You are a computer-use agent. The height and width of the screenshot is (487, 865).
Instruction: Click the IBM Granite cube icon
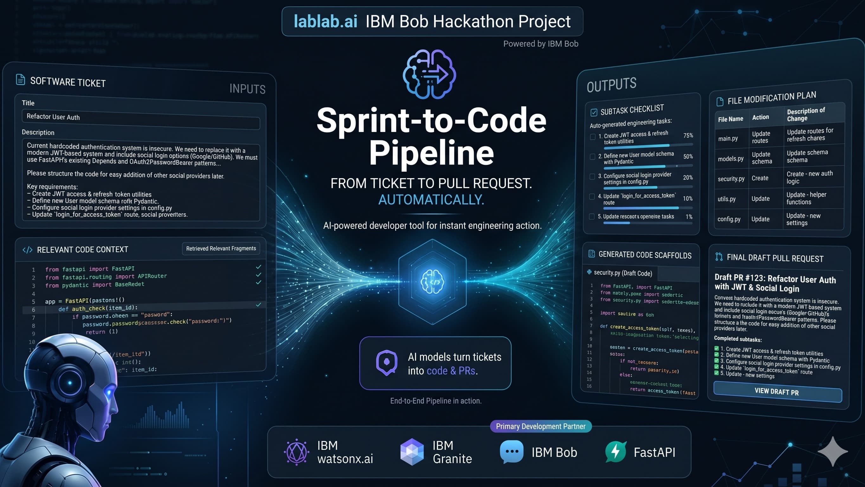pyautogui.click(x=412, y=452)
